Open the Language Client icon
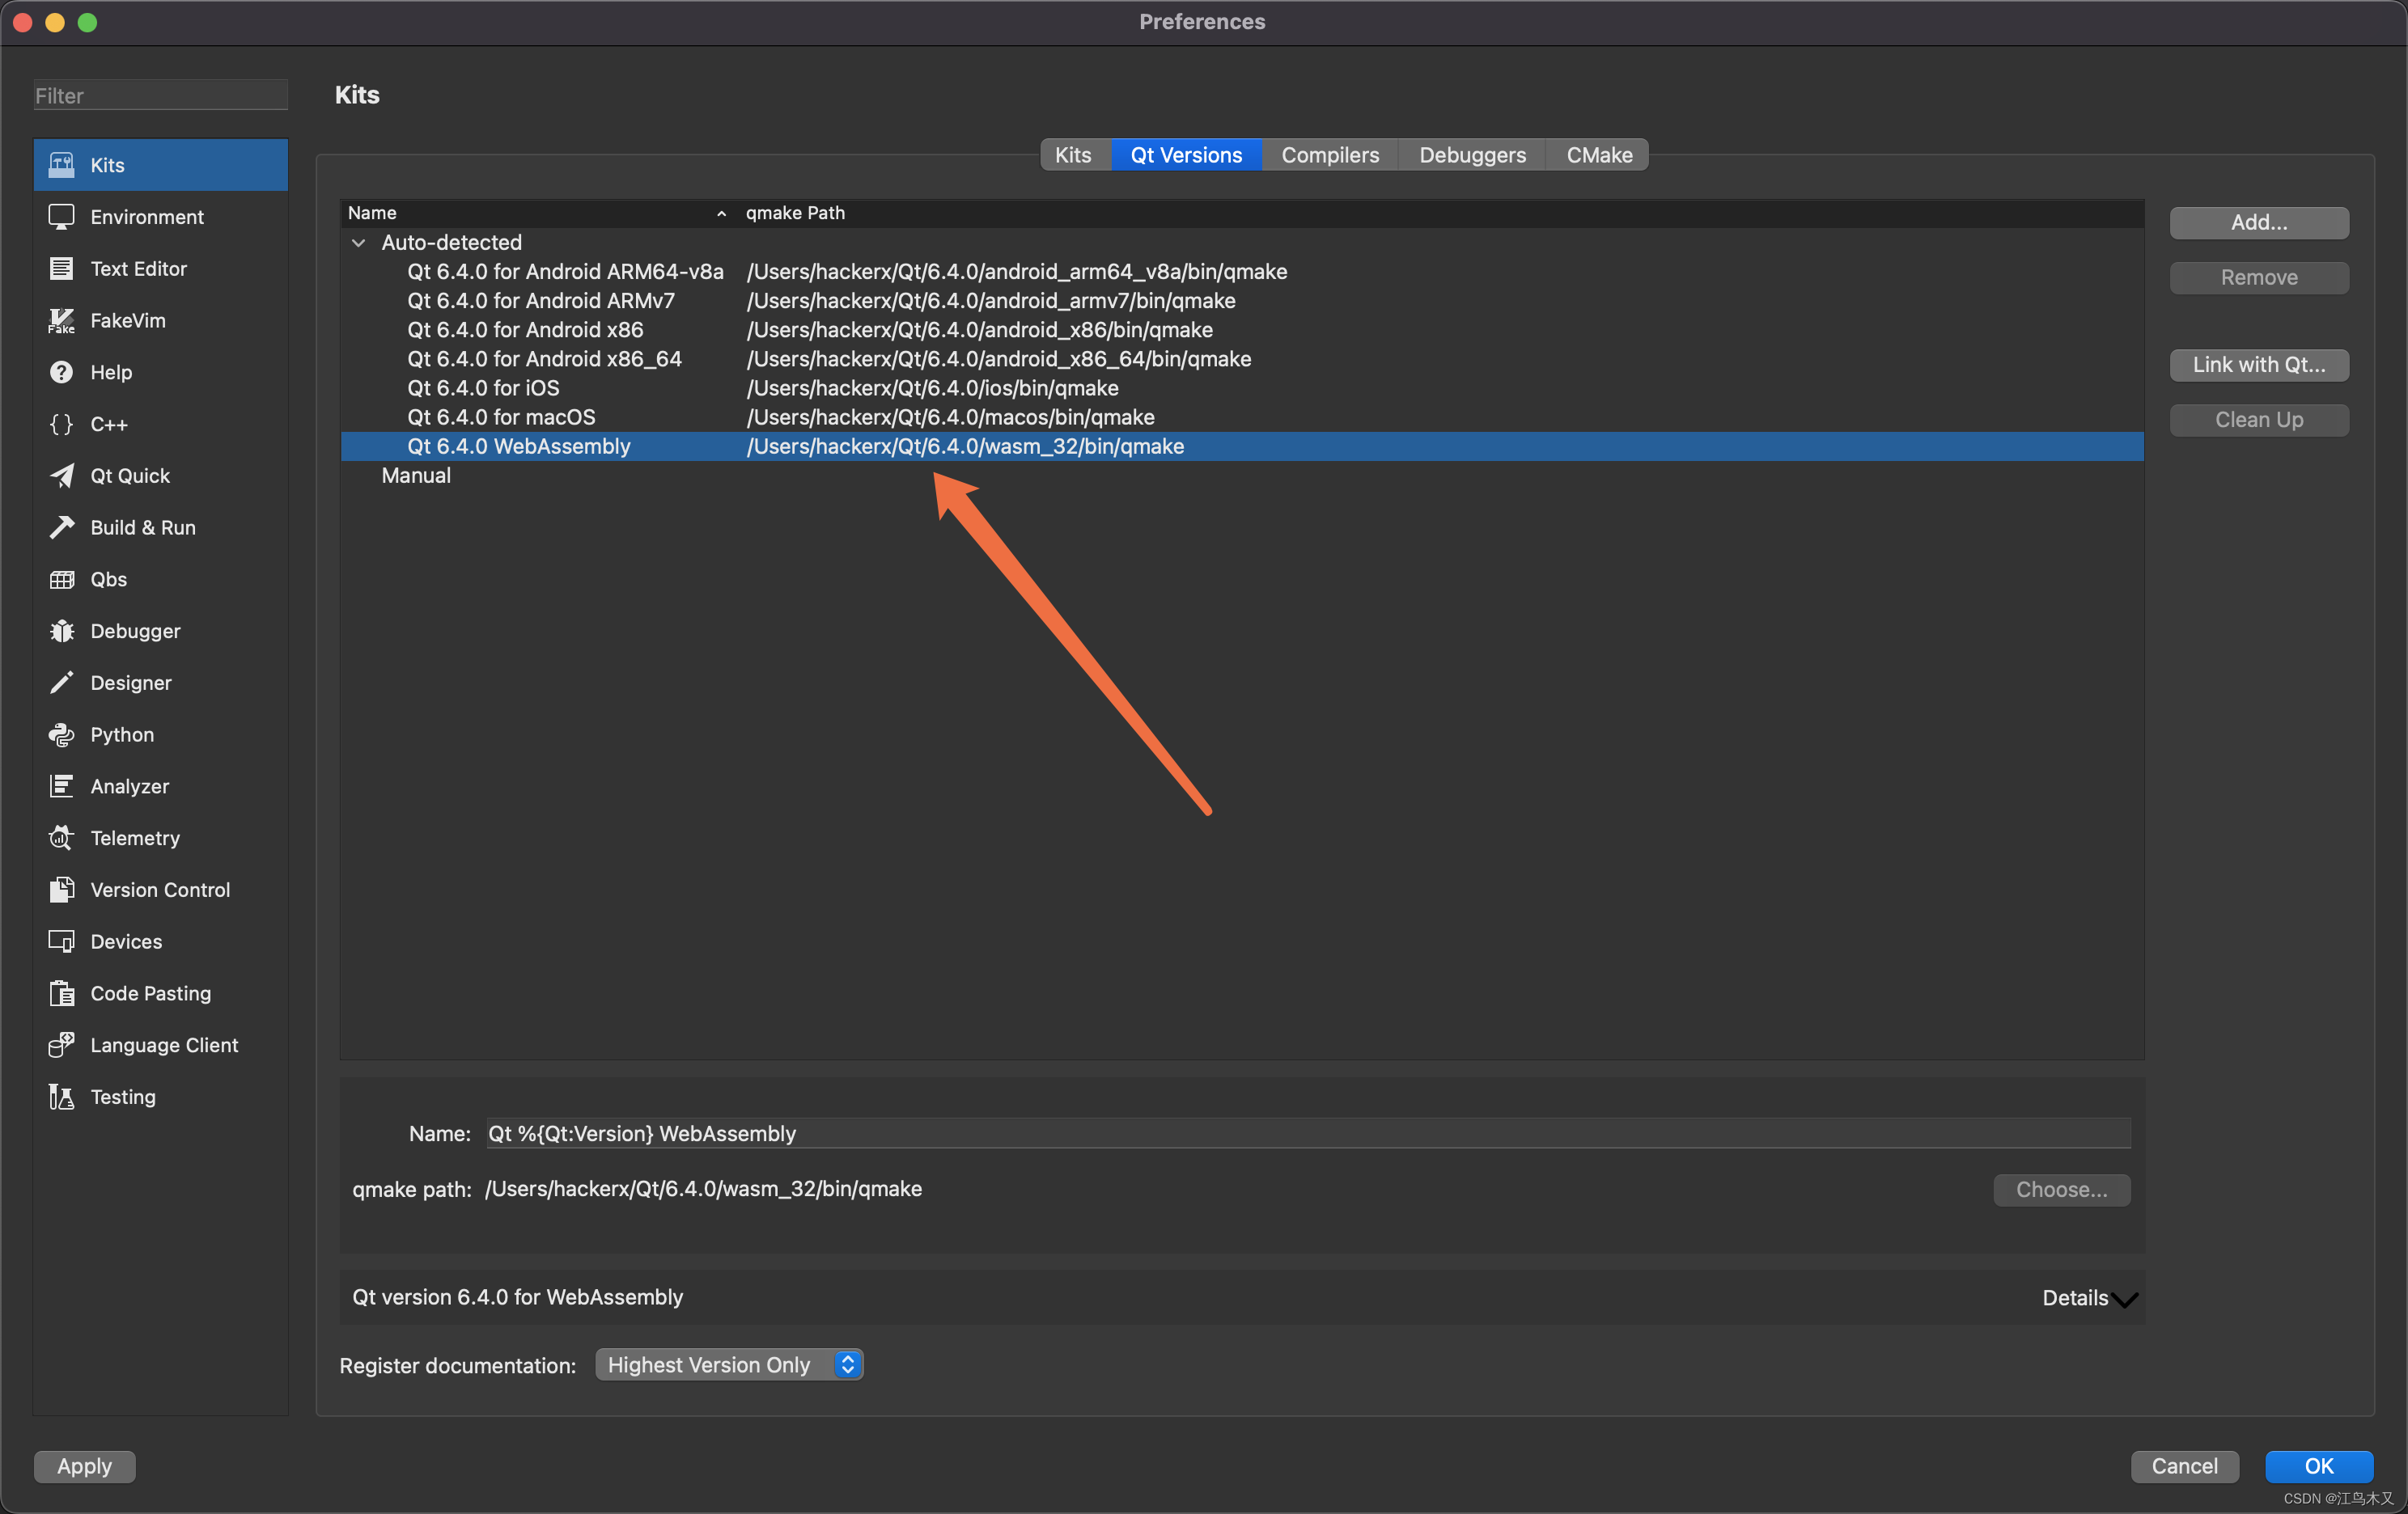 click(x=61, y=1045)
